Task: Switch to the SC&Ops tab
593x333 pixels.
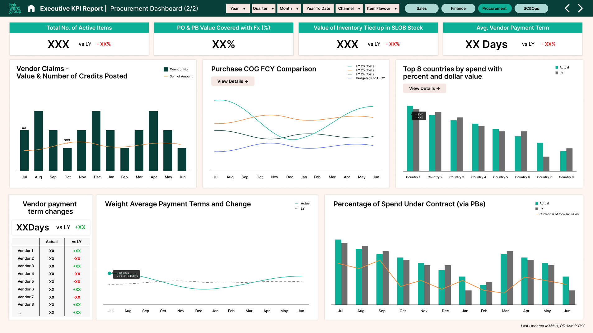Action: (531, 8)
